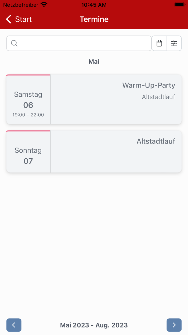Image resolution: width=188 pixels, height=335 pixels.
Task: Tap the Mai month header
Action: point(94,62)
